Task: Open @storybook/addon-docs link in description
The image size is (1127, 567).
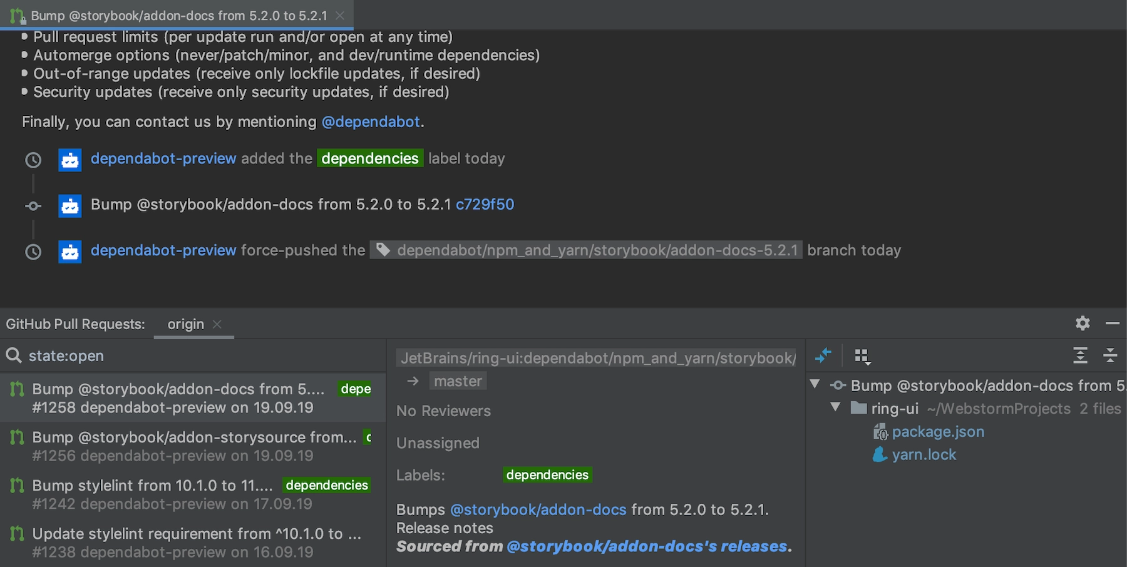Action: 538,509
